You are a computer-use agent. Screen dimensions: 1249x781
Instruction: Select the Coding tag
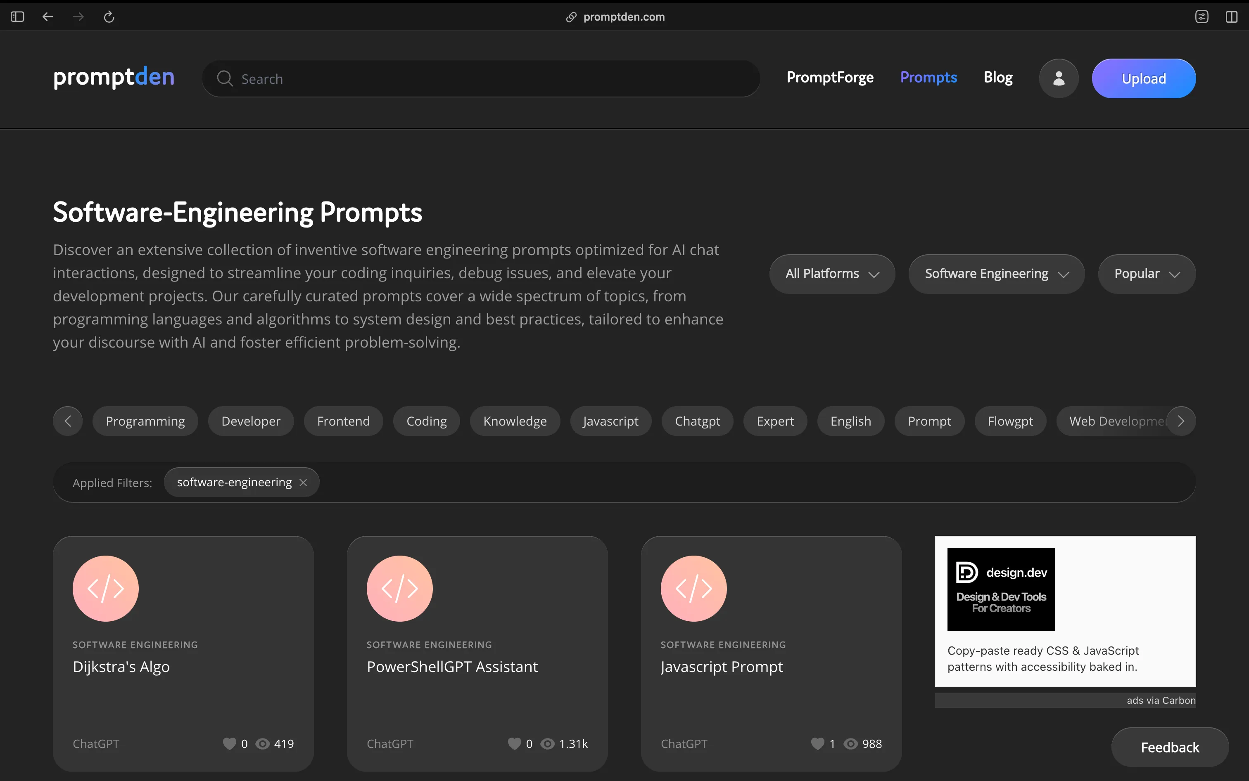point(426,421)
